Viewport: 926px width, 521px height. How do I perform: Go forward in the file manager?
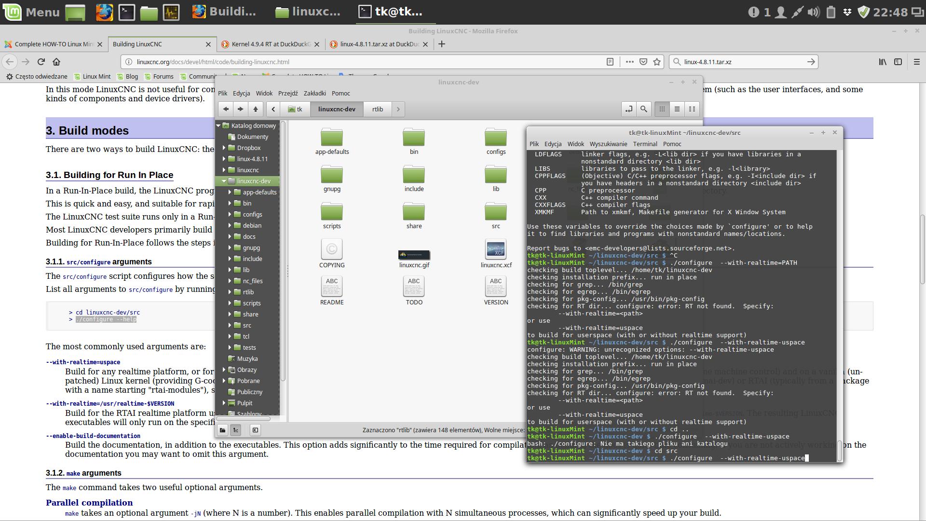(241, 109)
